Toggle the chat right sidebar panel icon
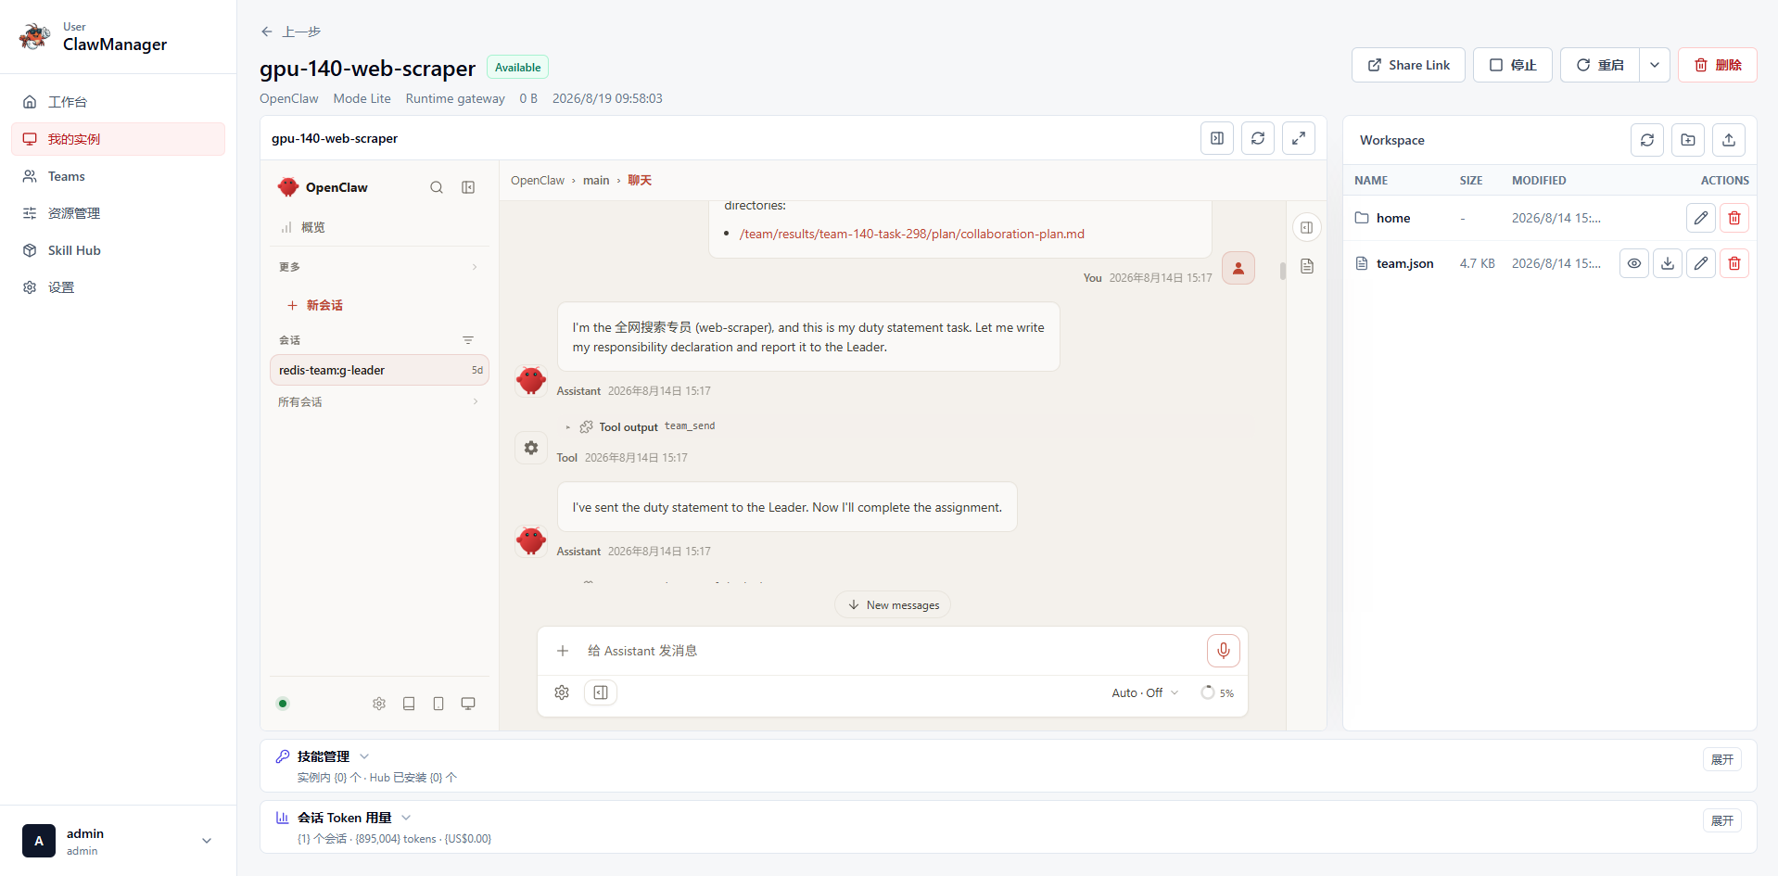This screenshot has width=1778, height=876. click(x=1307, y=227)
